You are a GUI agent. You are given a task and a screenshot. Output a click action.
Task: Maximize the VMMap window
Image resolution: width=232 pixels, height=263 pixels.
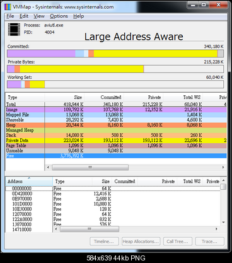(204, 5)
